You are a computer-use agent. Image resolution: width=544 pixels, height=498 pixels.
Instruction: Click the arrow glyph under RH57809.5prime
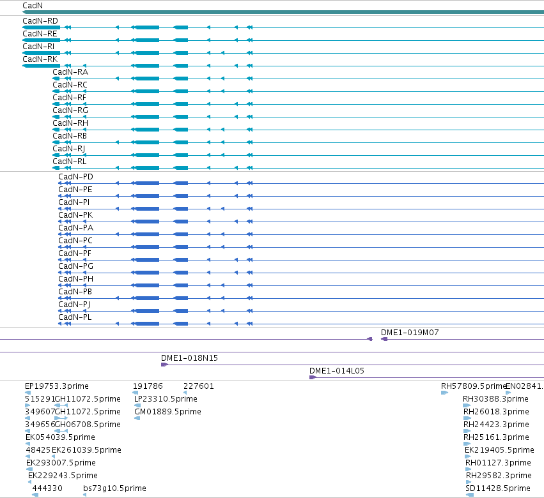pos(444,393)
